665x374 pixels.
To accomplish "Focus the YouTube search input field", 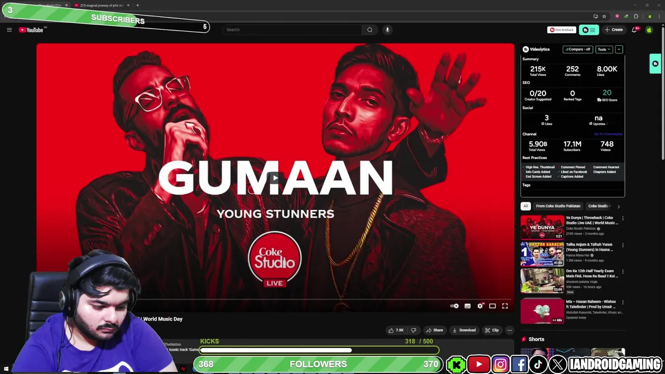I will [x=292, y=30].
